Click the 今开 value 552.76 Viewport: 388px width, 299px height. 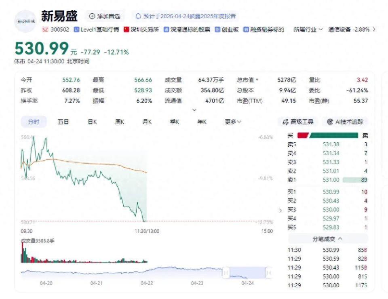[x=71, y=80]
